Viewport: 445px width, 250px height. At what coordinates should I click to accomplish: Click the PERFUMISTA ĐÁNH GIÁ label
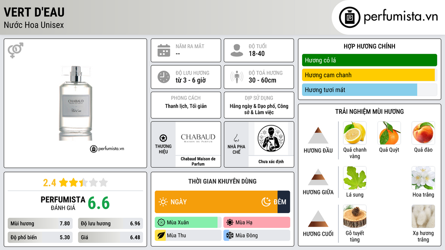(63, 203)
